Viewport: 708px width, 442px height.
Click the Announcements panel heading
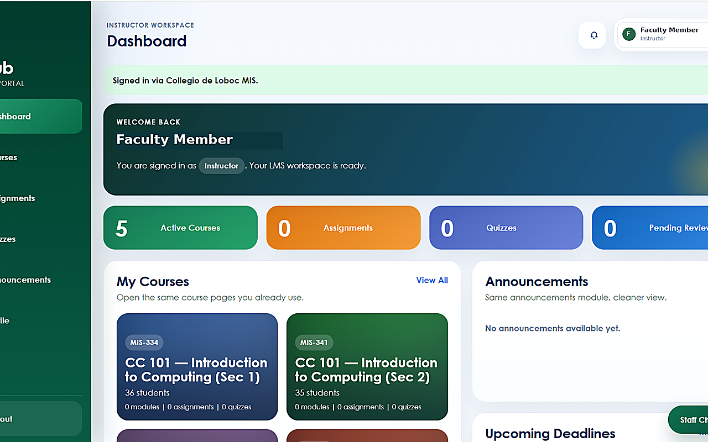coord(537,282)
